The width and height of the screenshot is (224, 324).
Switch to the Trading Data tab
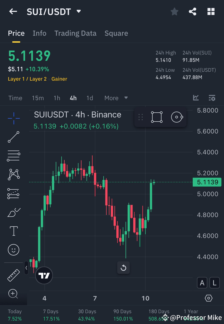pyautogui.click(x=75, y=33)
